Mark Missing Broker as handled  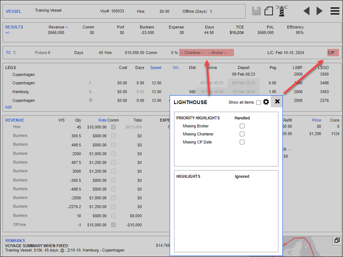pos(242,126)
